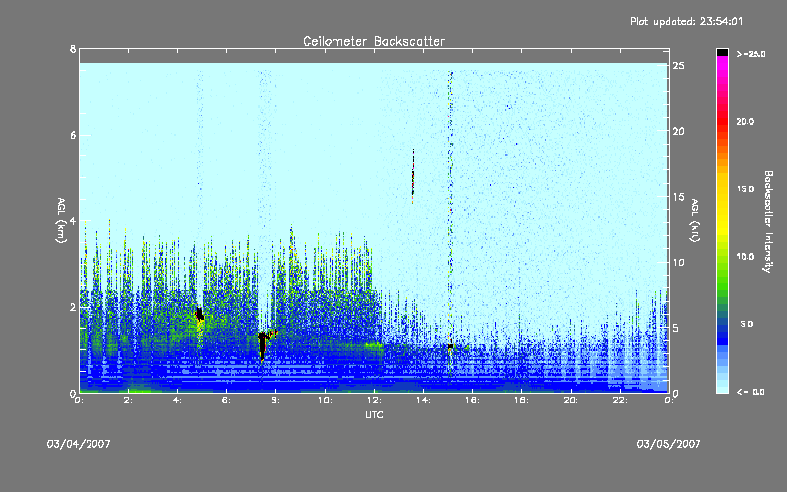Click the AGL (km) axis label
The height and width of the screenshot is (492, 787).
[61, 220]
